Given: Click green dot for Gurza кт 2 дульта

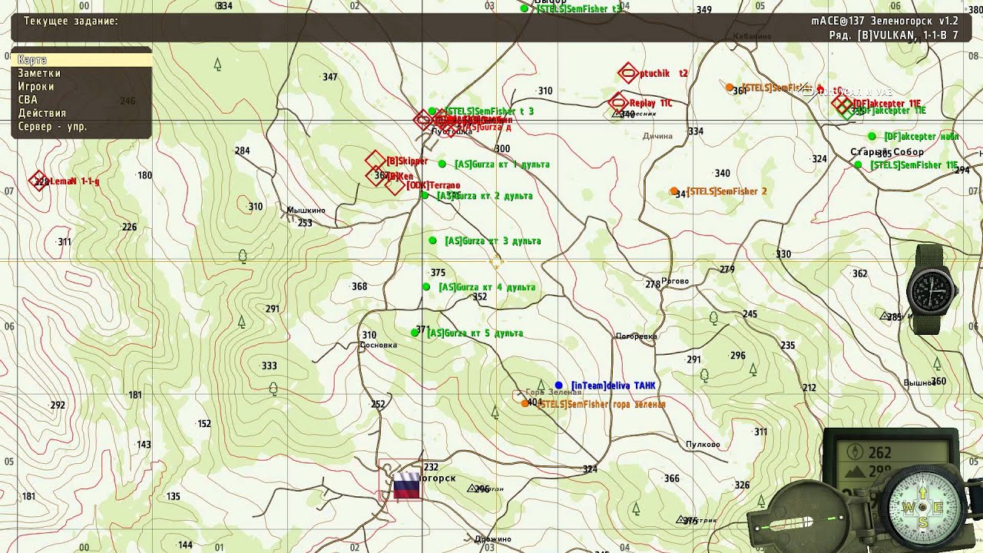Looking at the screenshot, I should tap(425, 195).
